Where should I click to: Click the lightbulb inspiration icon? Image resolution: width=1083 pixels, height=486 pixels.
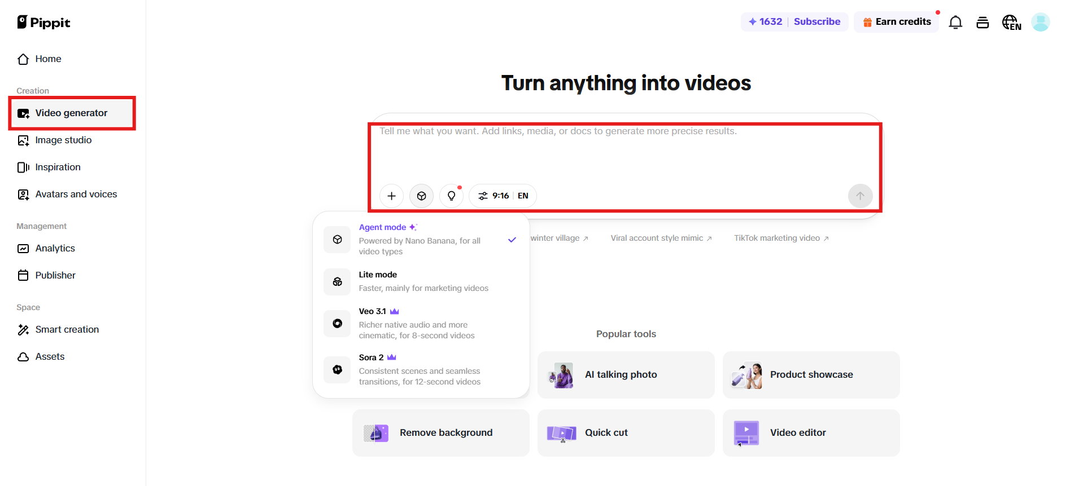click(x=451, y=196)
